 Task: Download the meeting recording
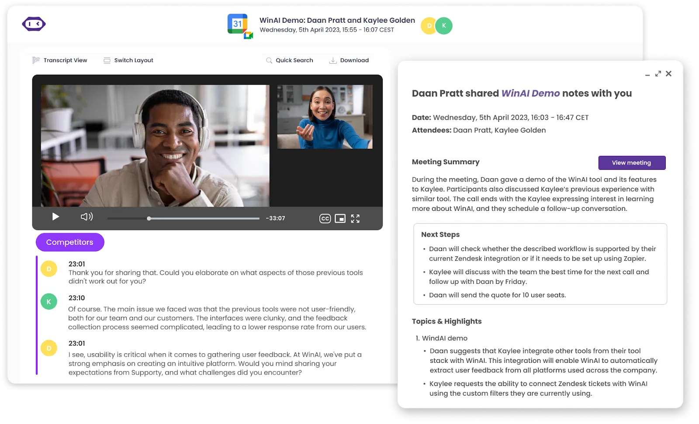(x=349, y=60)
